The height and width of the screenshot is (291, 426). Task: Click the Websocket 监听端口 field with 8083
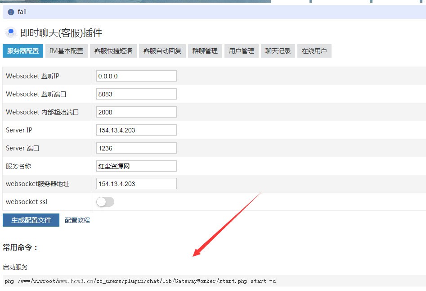[136, 94]
